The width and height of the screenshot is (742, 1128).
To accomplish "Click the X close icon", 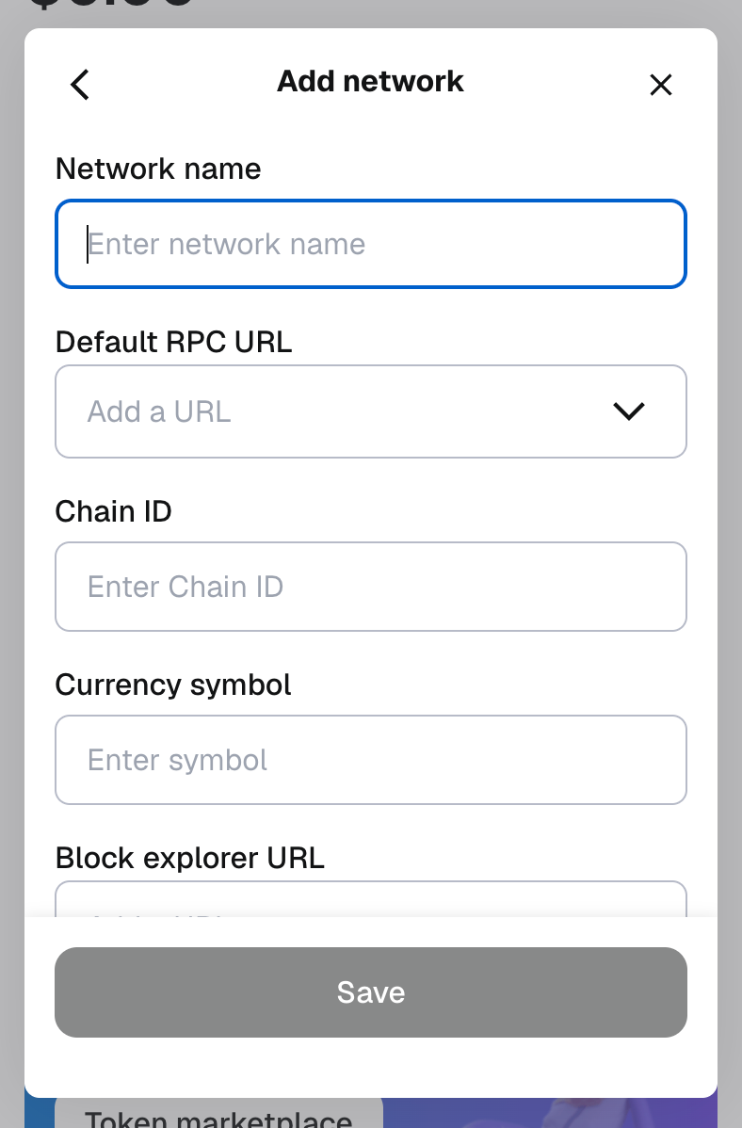I will pos(660,85).
